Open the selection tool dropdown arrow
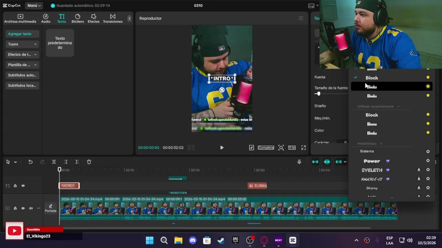The image size is (442, 248). [16, 162]
